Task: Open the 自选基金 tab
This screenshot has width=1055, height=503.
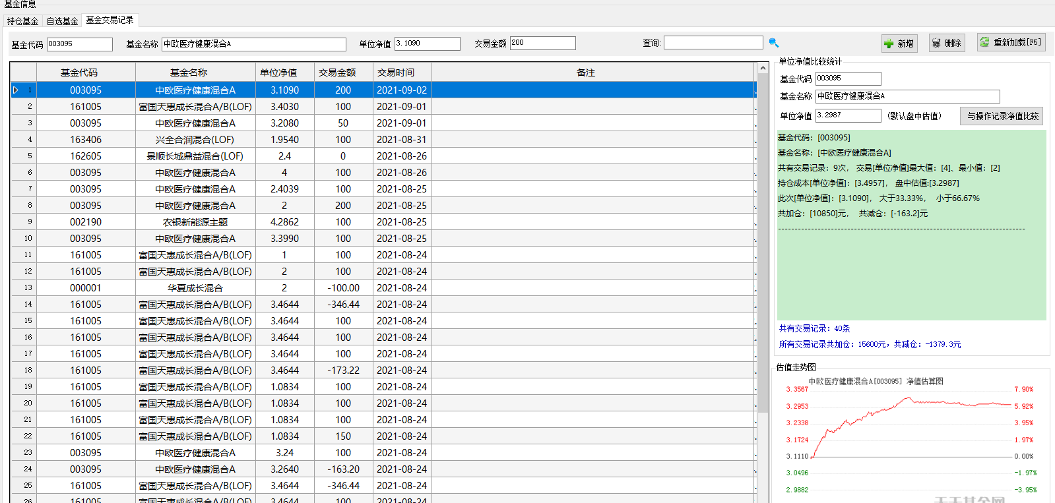Action: [62, 21]
